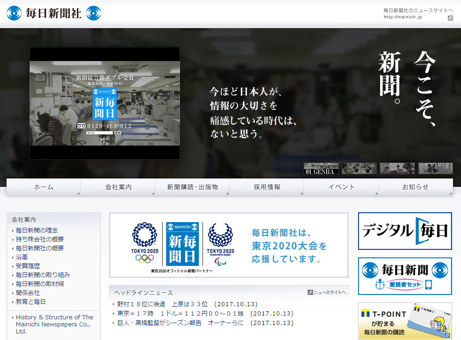Open the 受賞履歴 sidebar link
The height and width of the screenshot is (340, 461).
click(28, 266)
